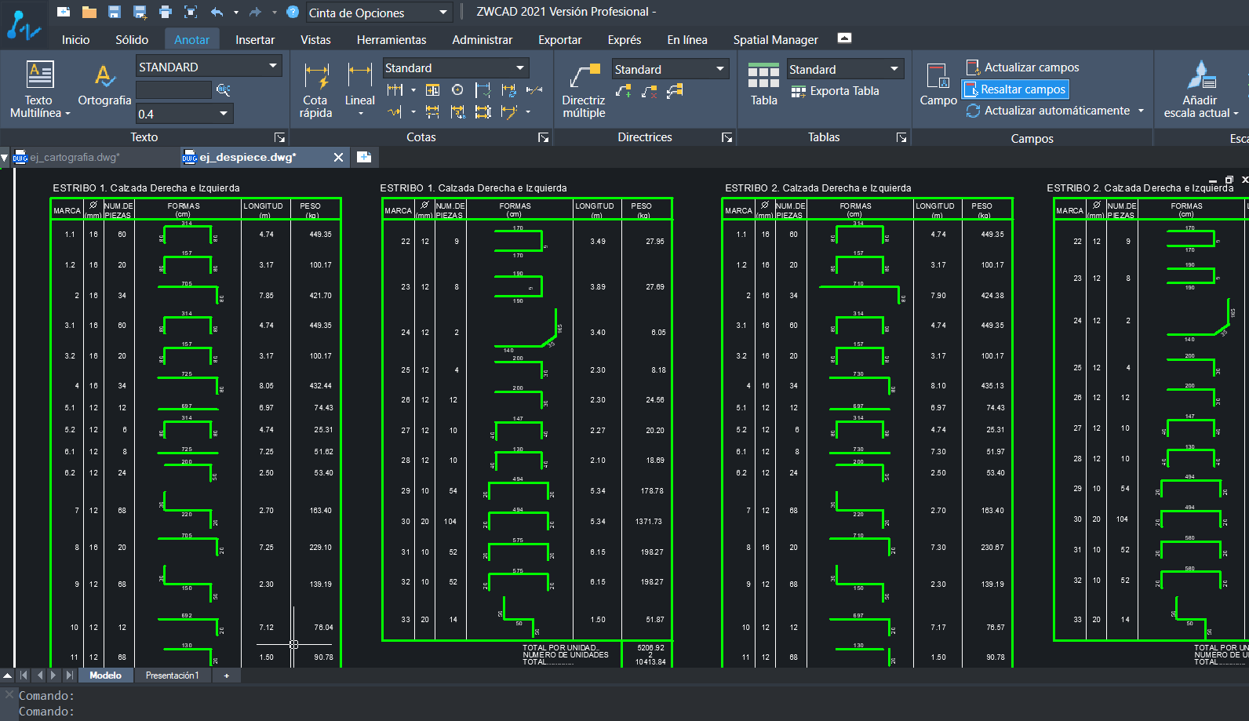Open the Insertar ribbon tab

coord(255,40)
